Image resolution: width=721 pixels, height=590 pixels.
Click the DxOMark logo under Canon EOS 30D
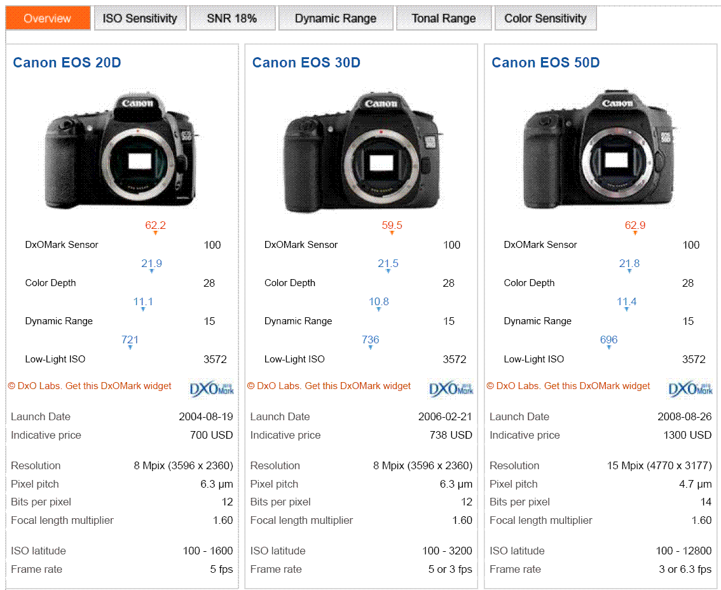[451, 388]
